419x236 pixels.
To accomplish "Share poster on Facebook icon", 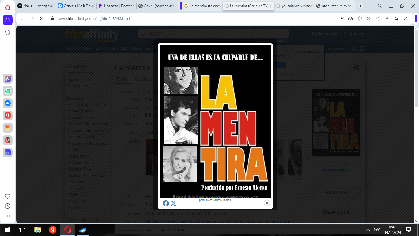I will click(166, 203).
